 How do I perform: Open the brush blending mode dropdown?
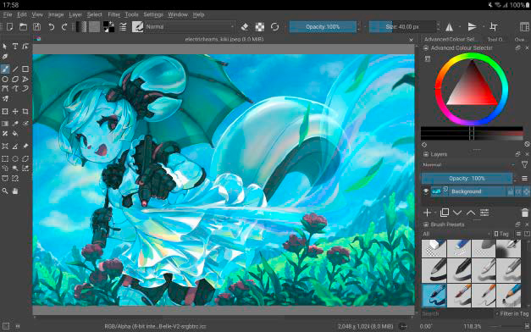tap(190, 27)
